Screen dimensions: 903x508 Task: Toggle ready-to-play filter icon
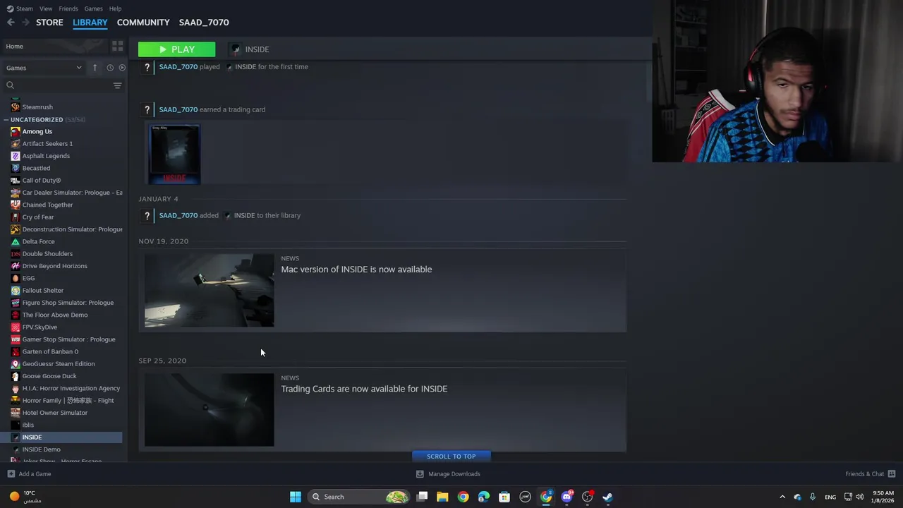click(122, 68)
